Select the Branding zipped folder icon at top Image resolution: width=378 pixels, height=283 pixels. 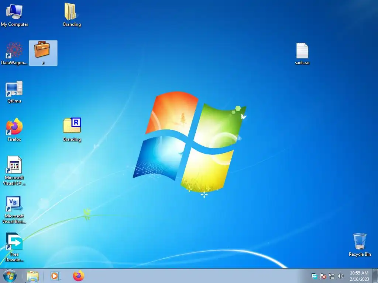(72, 15)
